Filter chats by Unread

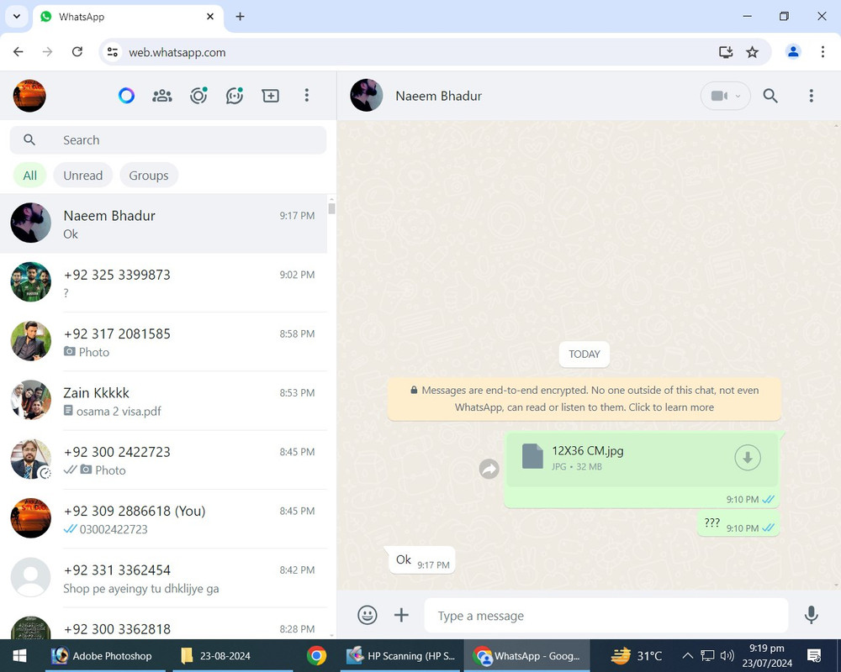[x=82, y=176]
